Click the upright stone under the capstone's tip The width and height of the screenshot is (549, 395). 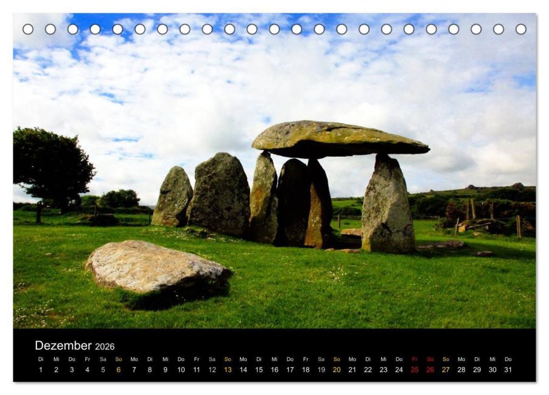[x=388, y=204]
